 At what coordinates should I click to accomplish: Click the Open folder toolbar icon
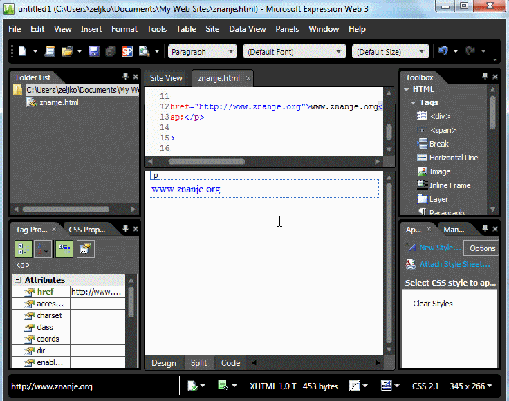tap(67, 52)
